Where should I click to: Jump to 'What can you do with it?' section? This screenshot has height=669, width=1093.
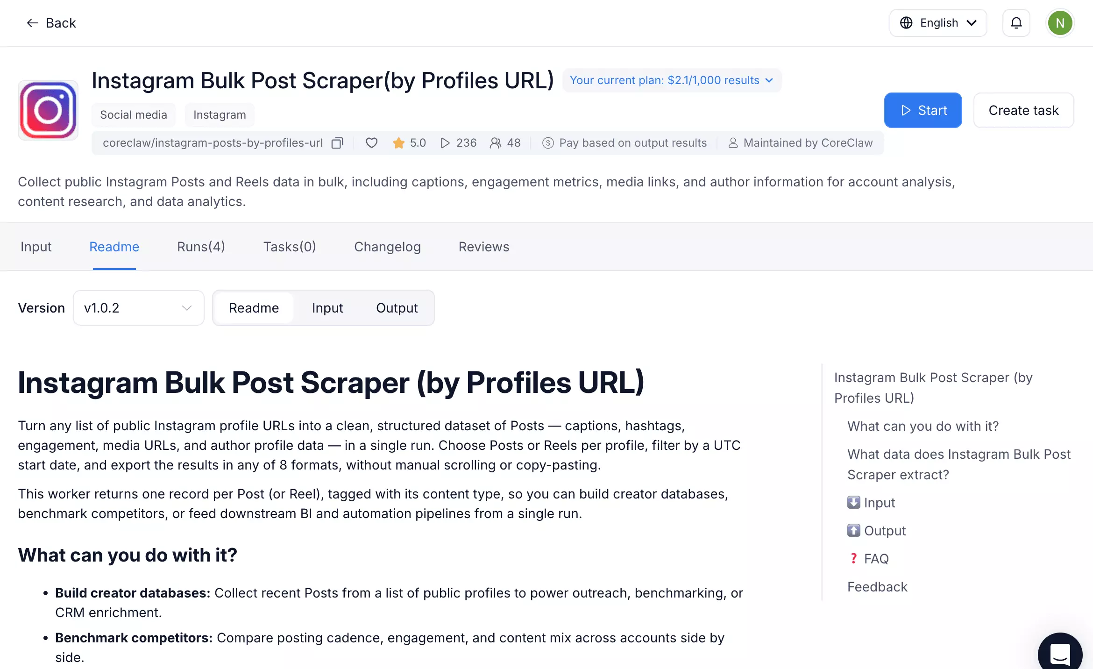(x=923, y=426)
